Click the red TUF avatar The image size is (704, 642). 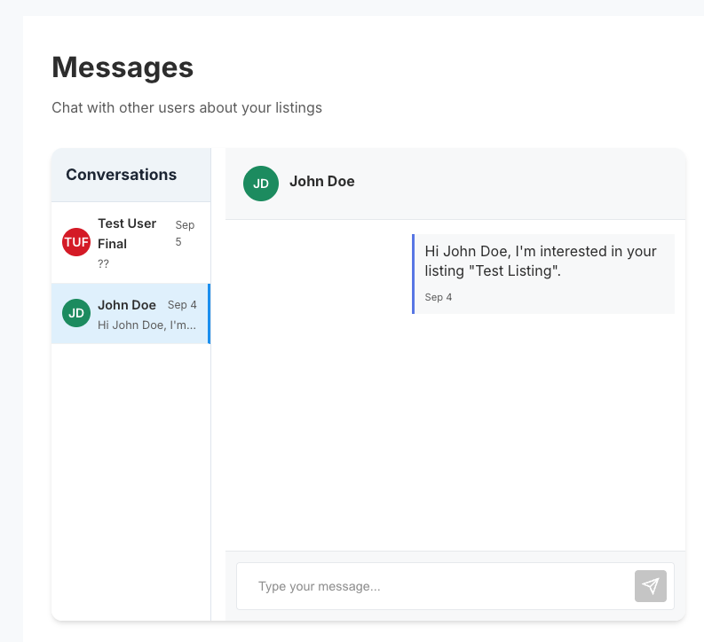[76, 242]
